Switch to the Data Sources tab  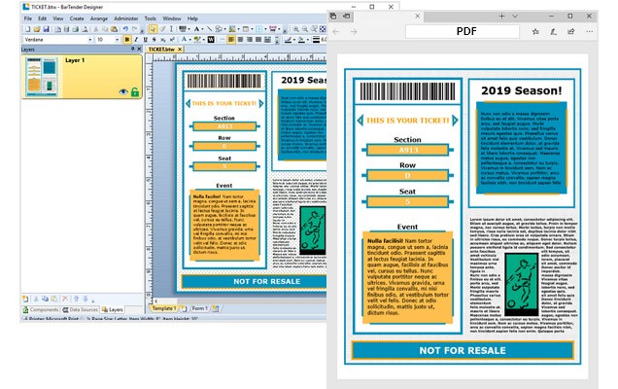coord(77,309)
